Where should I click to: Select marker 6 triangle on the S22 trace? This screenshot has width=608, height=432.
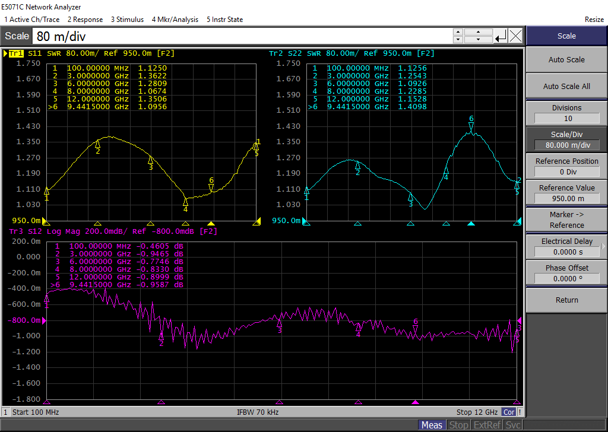(471, 126)
